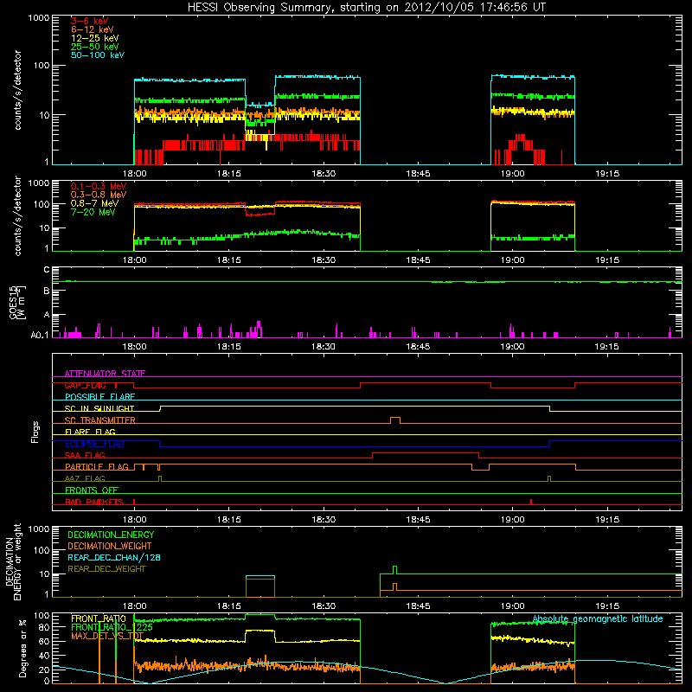The height and width of the screenshot is (692, 692).
Task: Click the FLARE_FLAG label
Action: 90,432
